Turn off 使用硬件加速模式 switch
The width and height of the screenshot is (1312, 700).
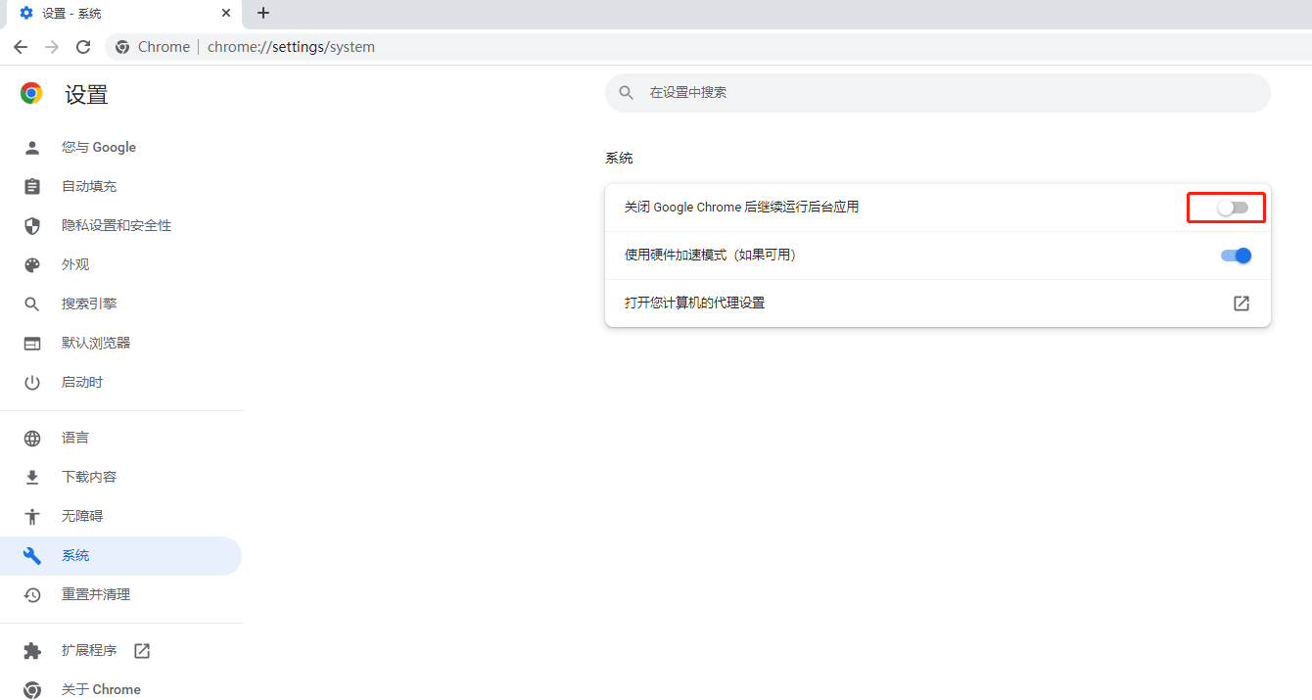[x=1236, y=255]
